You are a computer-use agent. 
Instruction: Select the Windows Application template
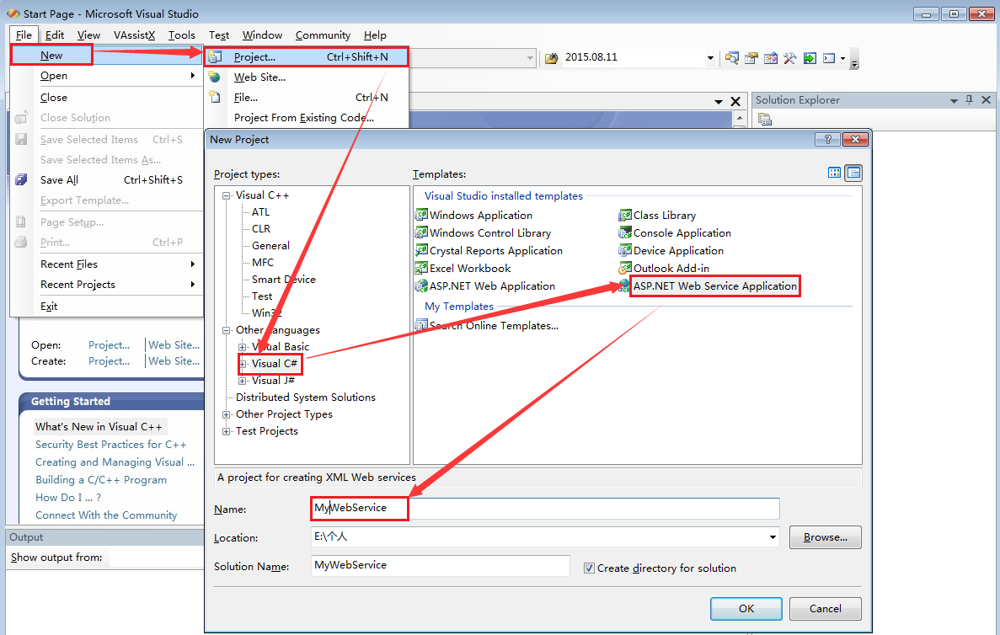pyautogui.click(x=473, y=215)
